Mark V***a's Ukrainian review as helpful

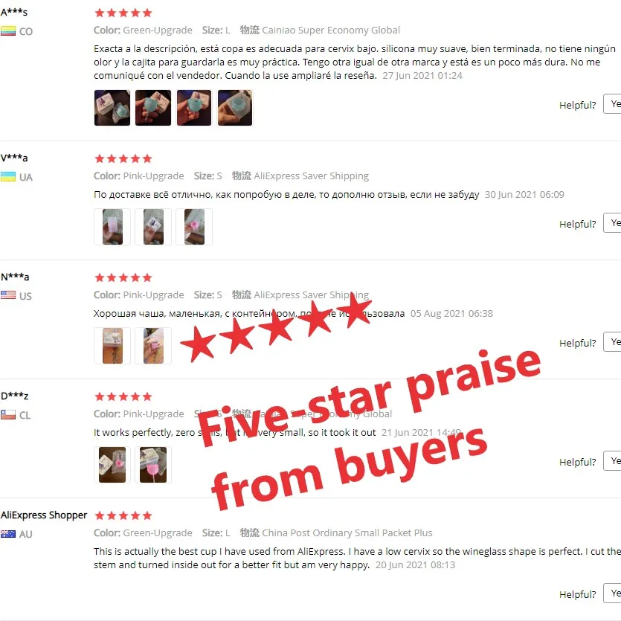612,222
